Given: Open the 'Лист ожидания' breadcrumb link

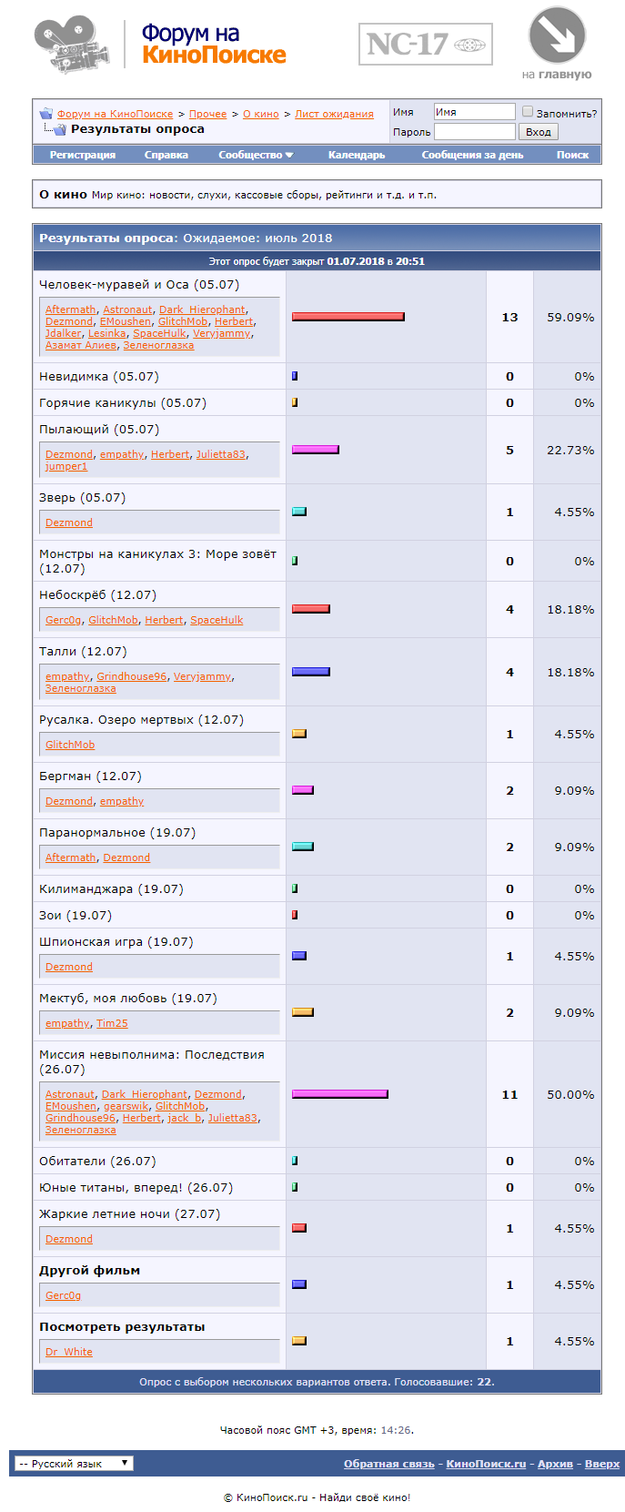Looking at the screenshot, I should click(334, 114).
